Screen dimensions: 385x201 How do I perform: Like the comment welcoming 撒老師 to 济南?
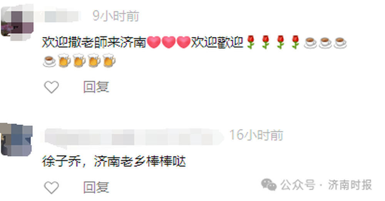point(51,87)
